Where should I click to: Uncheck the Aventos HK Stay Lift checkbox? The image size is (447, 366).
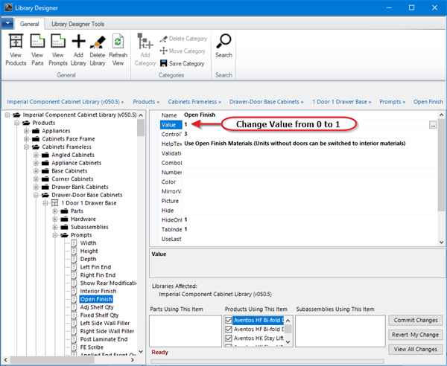tap(229, 338)
